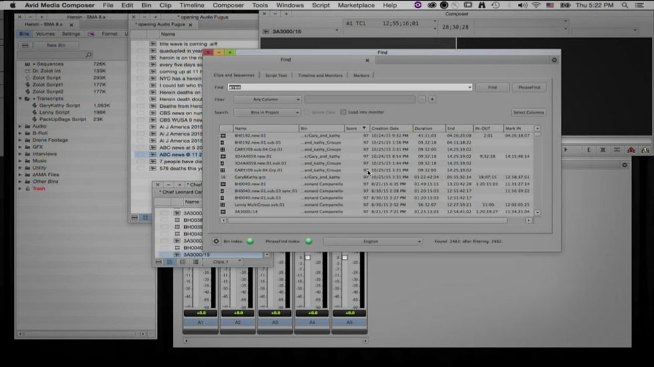654x367 pixels.
Task: Switch to Markers tab
Action: click(361, 75)
